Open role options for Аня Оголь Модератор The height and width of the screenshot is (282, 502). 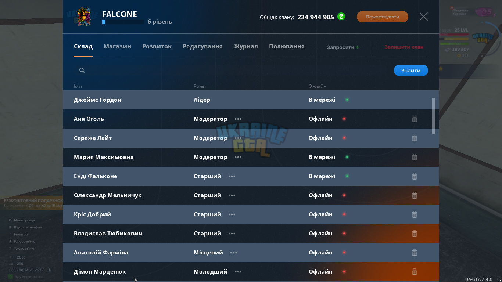[238, 119]
